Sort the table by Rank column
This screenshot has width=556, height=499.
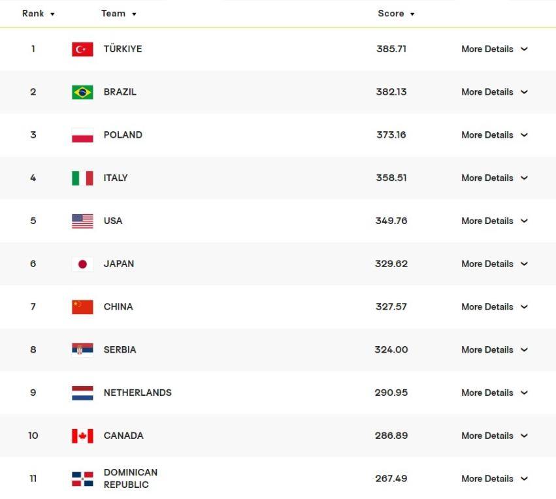click(x=38, y=14)
